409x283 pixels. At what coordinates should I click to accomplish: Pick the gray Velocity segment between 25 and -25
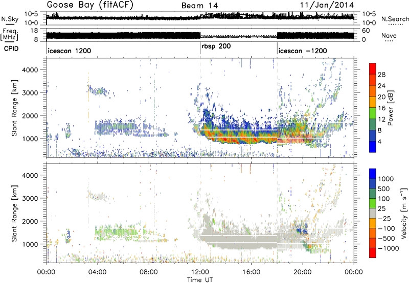[373, 213]
